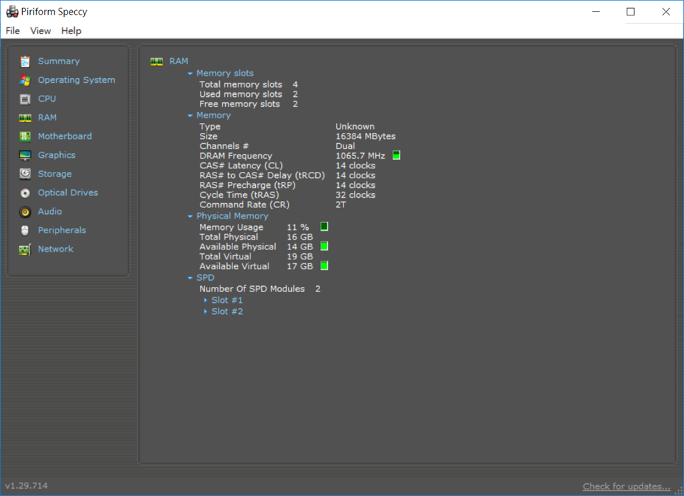Screen dimensions: 684x496
Task: Select the Storage drive icon
Action: pos(25,174)
